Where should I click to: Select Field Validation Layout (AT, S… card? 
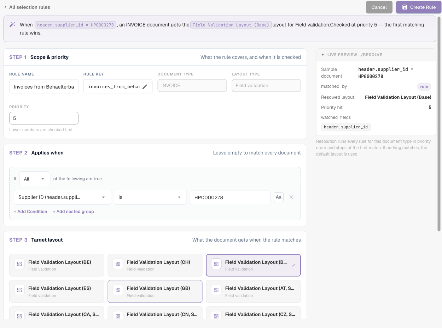tap(253, 291)
